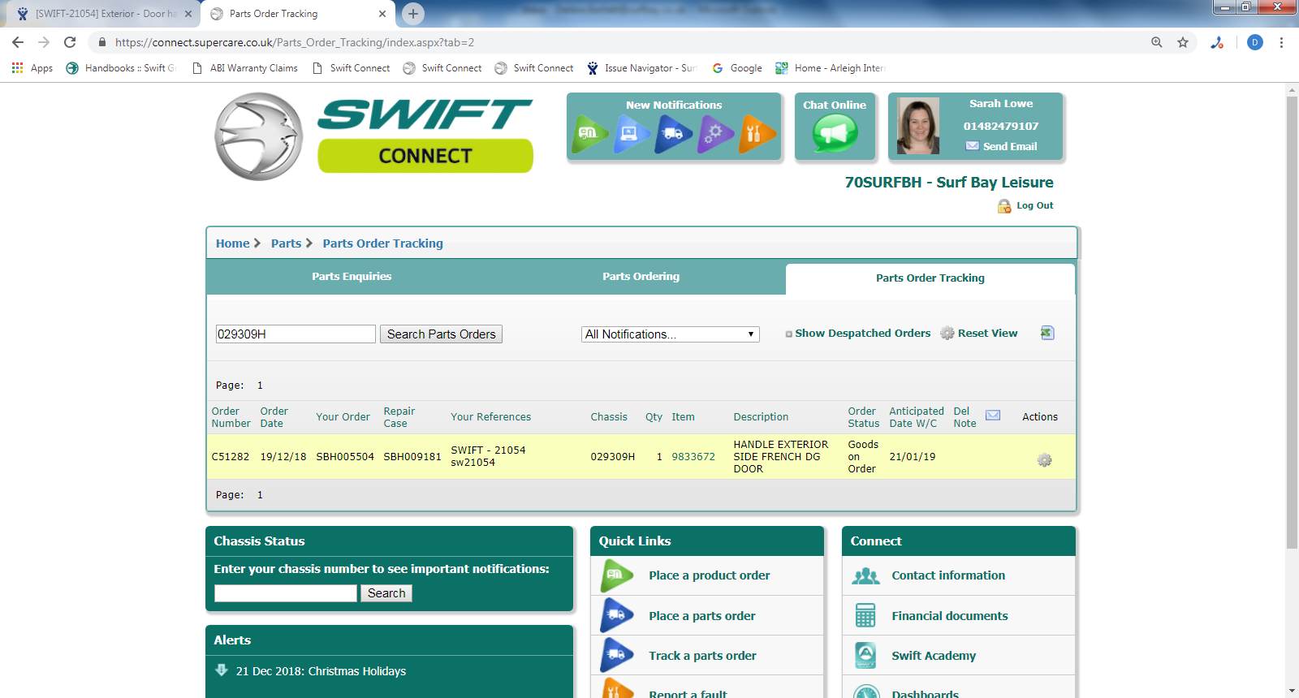Go to Home in the breadcrumb
The width and height of the screenshot is (1299, 698).
pos(232,243)
